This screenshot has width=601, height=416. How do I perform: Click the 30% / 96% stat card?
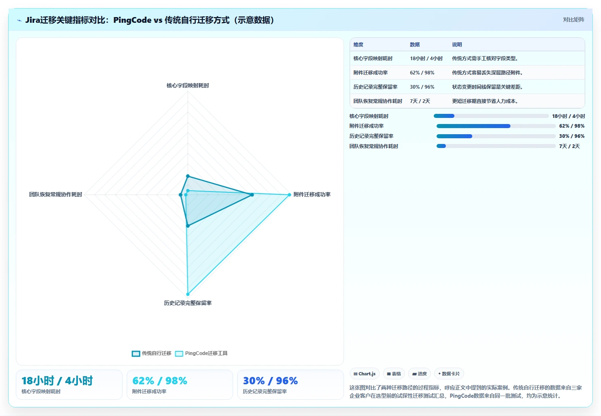coord(290,385)
